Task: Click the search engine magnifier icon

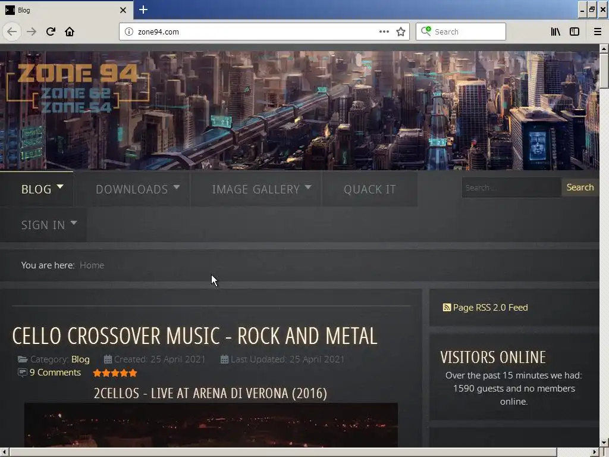Action: click(426, 31)
